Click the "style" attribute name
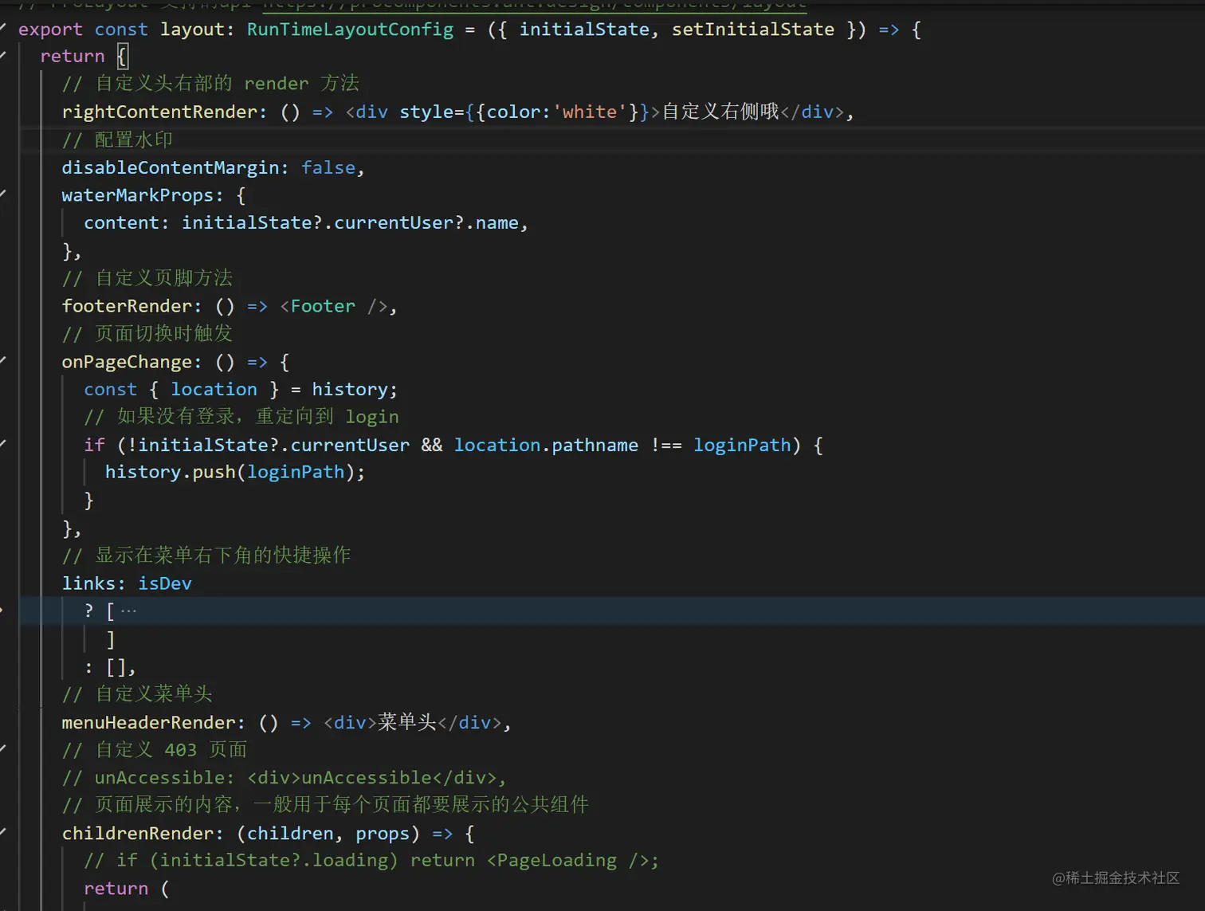The image size is (1205, 911). (x=426, y=112)
